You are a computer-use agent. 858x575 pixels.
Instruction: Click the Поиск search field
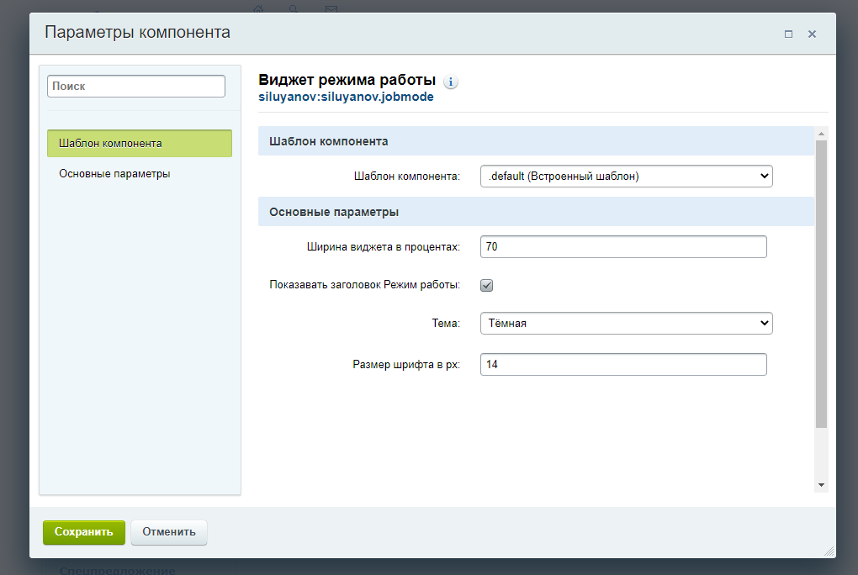point(135,86)
